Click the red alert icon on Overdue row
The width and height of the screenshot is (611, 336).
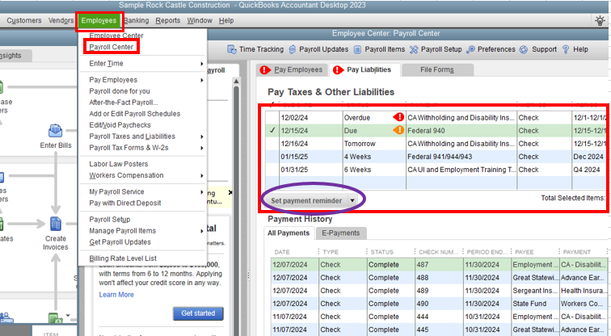[x=398, y=117]
